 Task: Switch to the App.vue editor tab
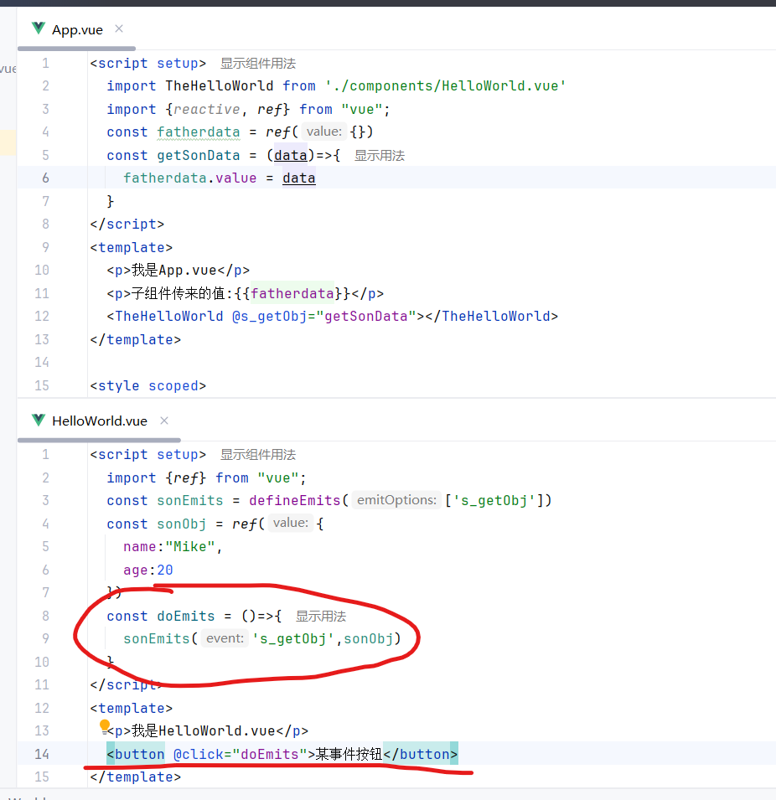[77, 29]
